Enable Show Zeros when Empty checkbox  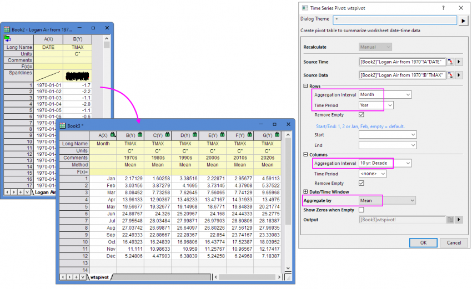pyautogui.click(x=361, y=210)
